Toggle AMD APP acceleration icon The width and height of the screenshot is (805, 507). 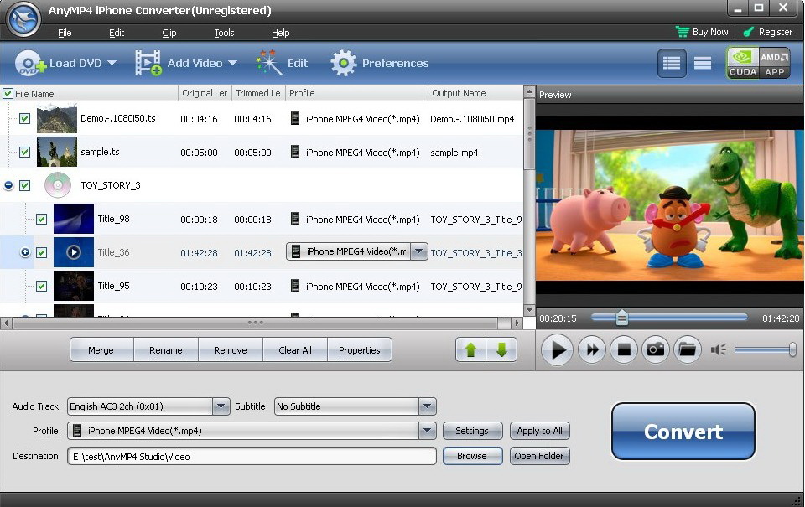(774, 63)
